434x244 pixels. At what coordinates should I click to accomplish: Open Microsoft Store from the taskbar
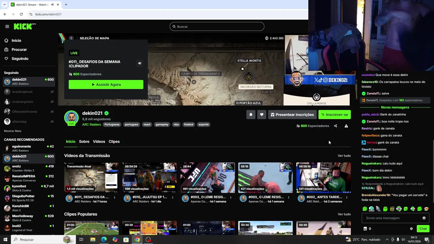coord(126,240)
